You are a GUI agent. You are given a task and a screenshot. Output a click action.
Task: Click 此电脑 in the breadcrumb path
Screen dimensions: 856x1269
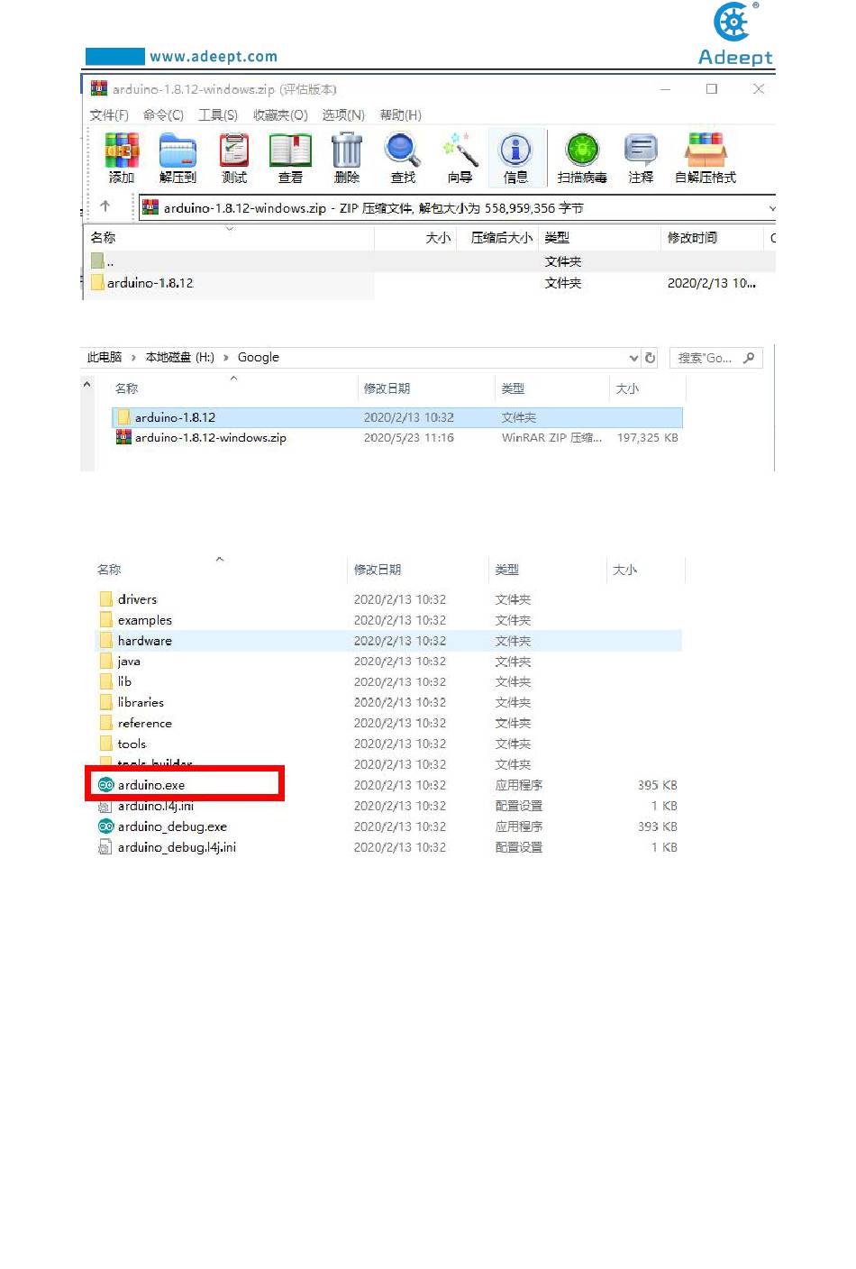105,358
